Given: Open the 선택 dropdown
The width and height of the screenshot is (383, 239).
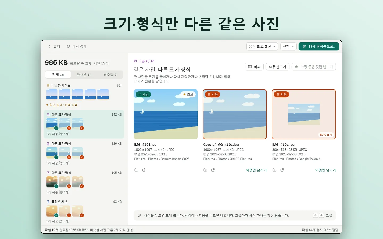Looking at the screenshot, I should pos(288,46).
